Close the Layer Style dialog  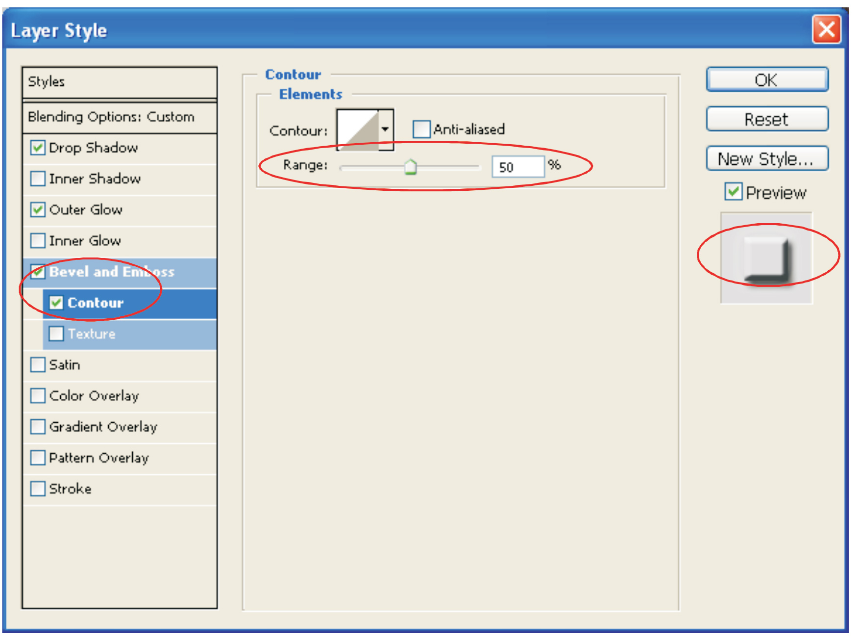[x=826, y=29]
